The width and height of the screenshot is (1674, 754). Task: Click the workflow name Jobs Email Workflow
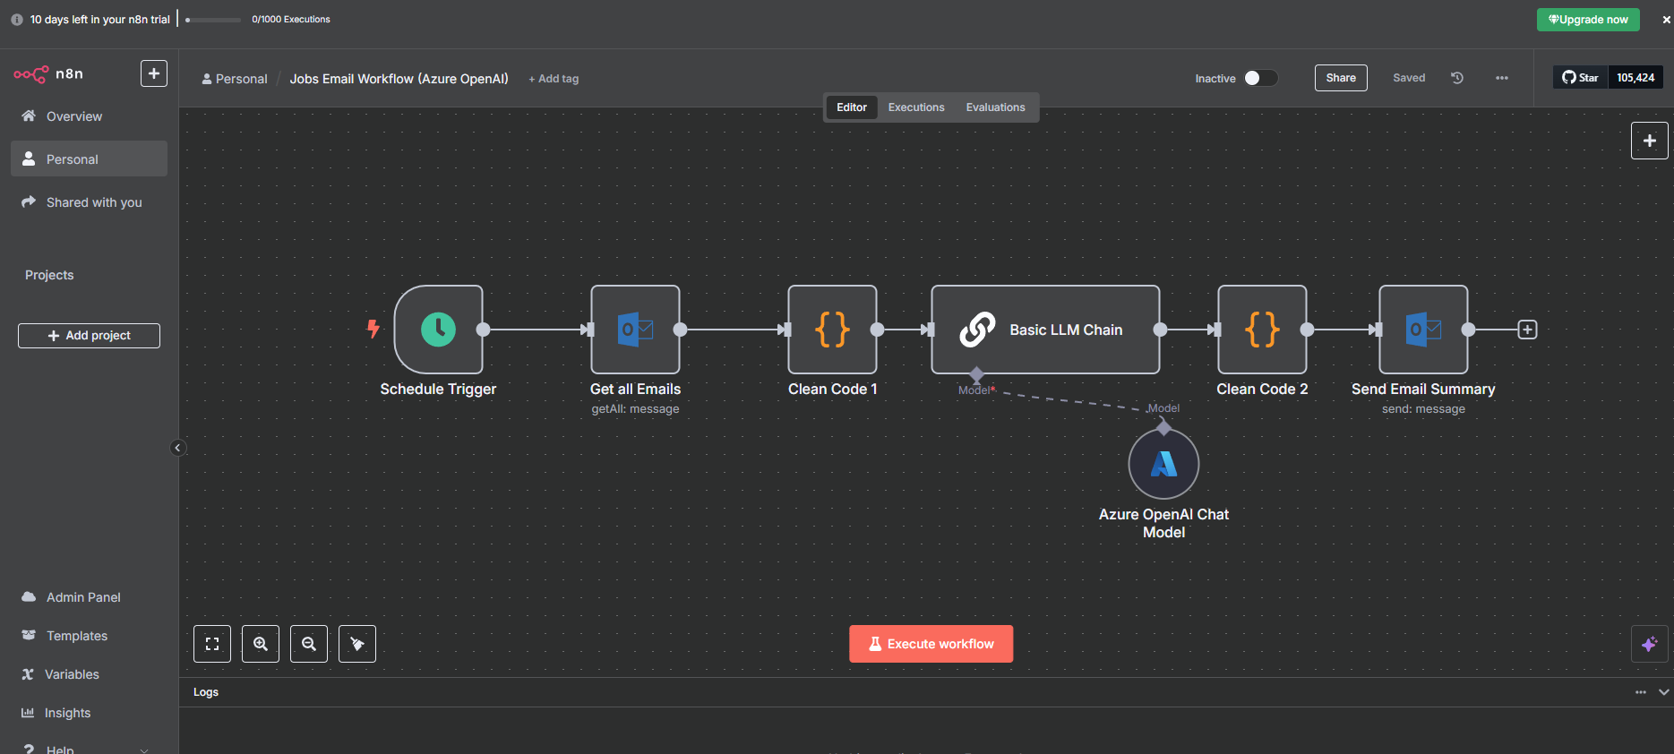(x=399, y=79)
